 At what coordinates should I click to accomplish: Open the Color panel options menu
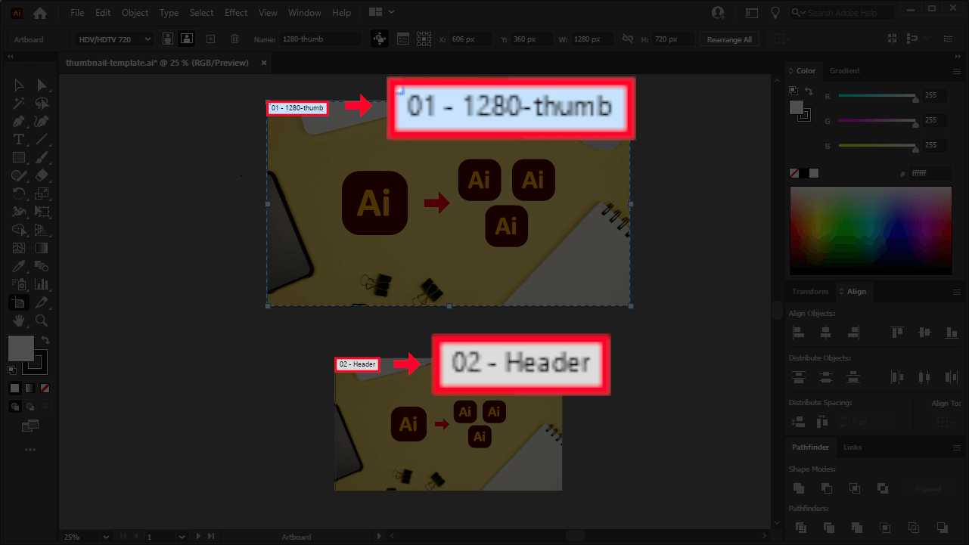[x=957, y=71]
